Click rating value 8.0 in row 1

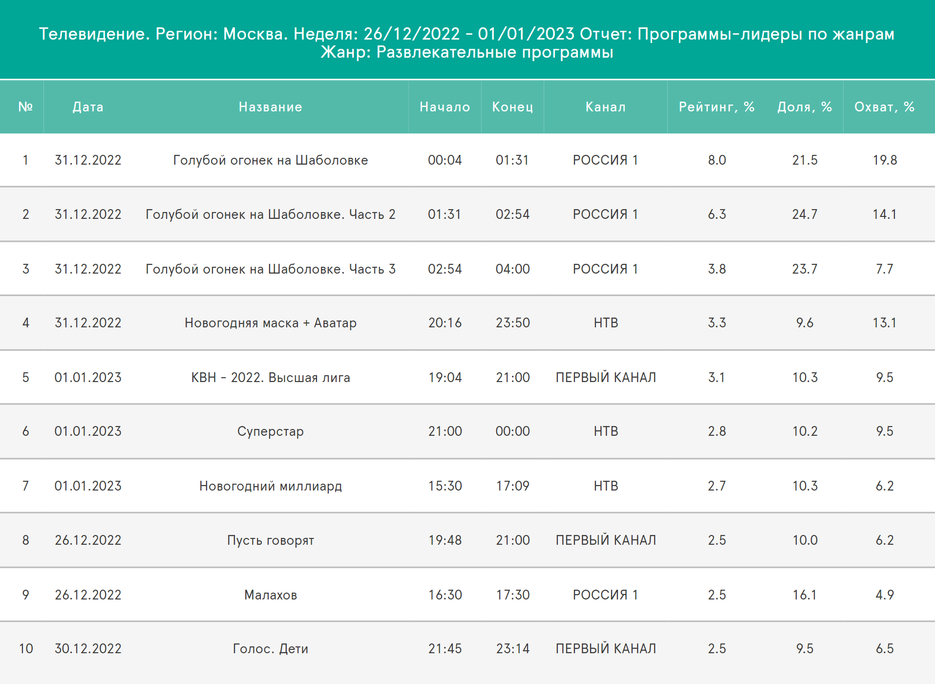click(717, 160)
